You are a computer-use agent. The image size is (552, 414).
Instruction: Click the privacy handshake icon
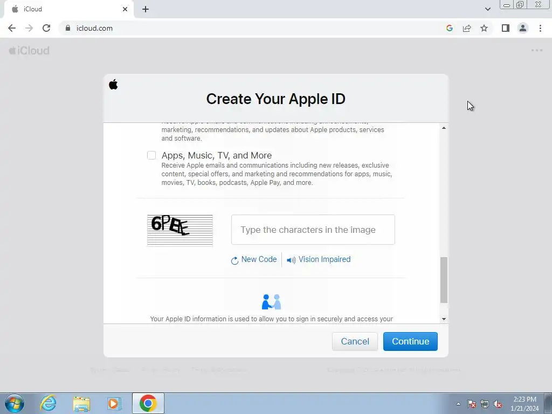point(272,302)
